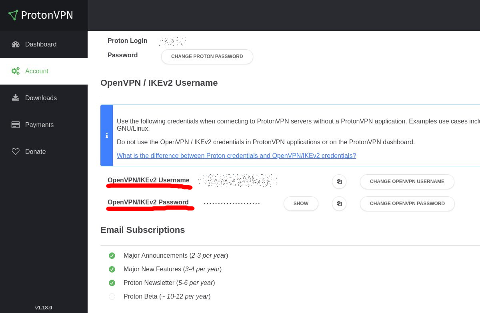Click Change OpenVPN Password button
Viewport: 480px width, 313px height.
click(407, 204)
